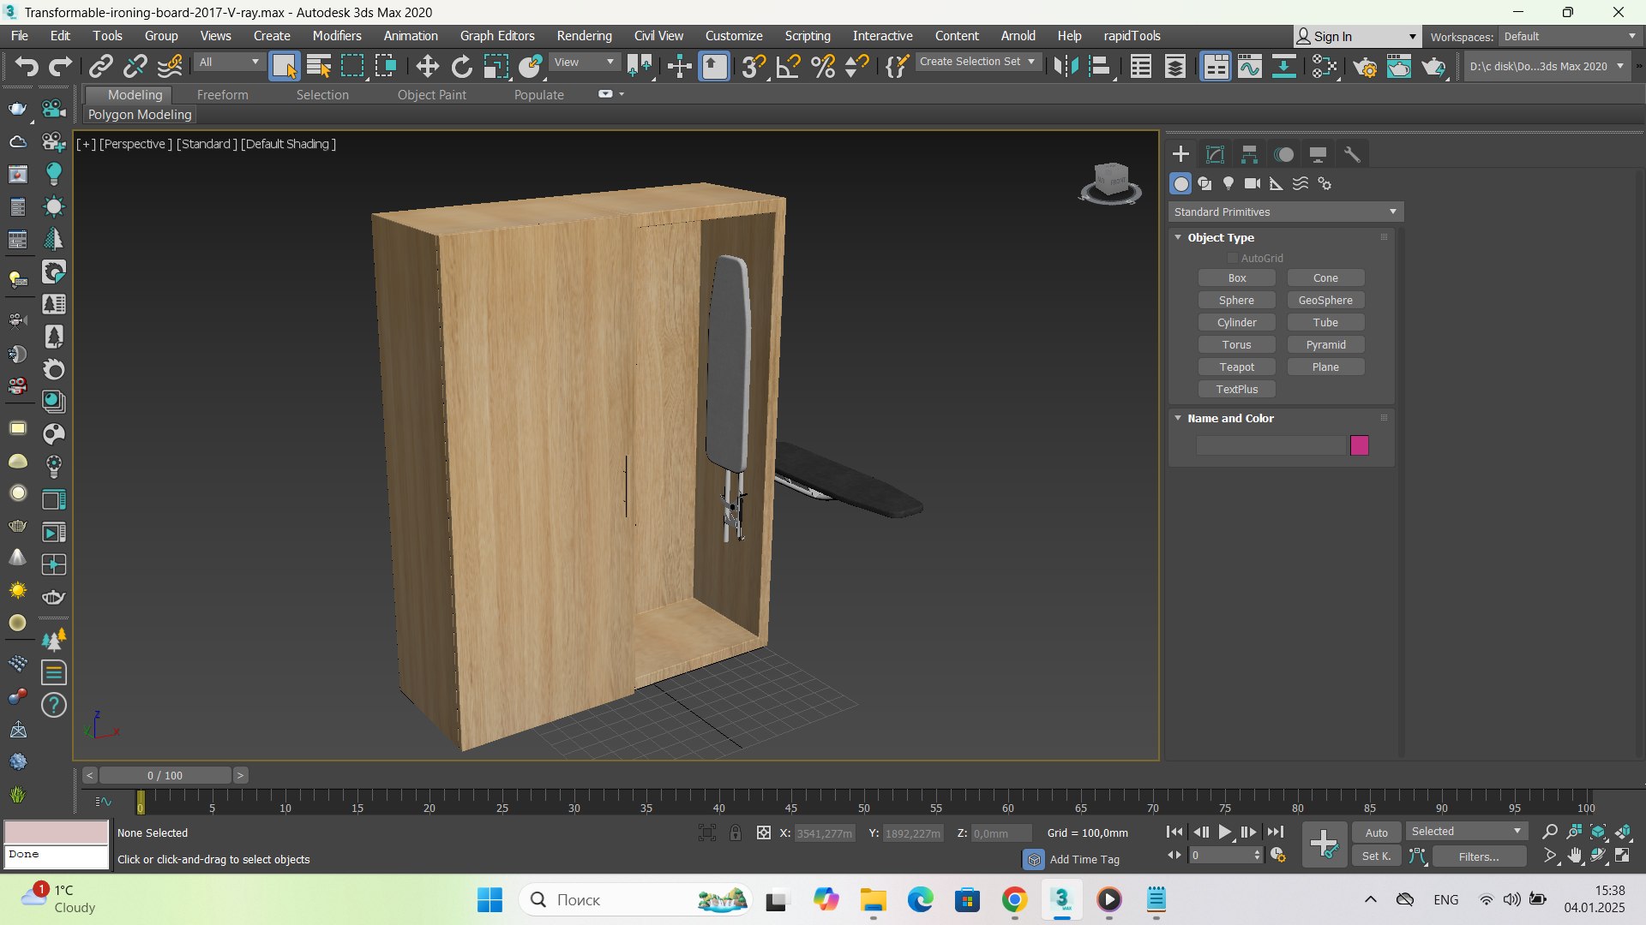Open Create Selection Set dropdown
Image resolution: width=1646 pixels, height=925 pixels.
[x=978, y=62]
